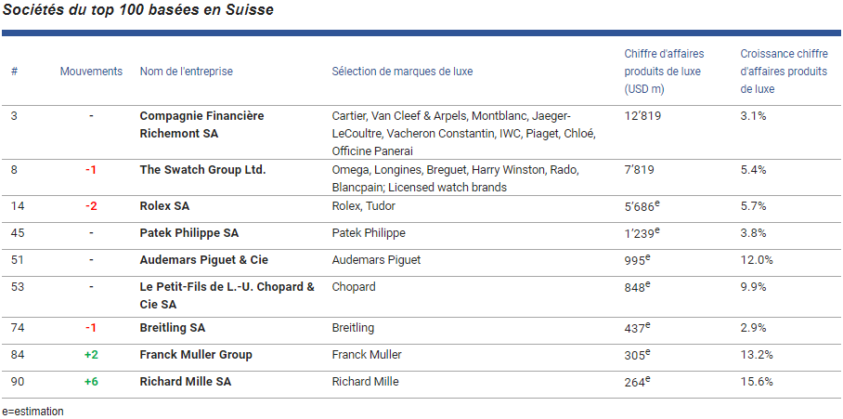Click the green +6 movement value
Image resolution: width=843 pixels, height=419 pixels.
91,382
